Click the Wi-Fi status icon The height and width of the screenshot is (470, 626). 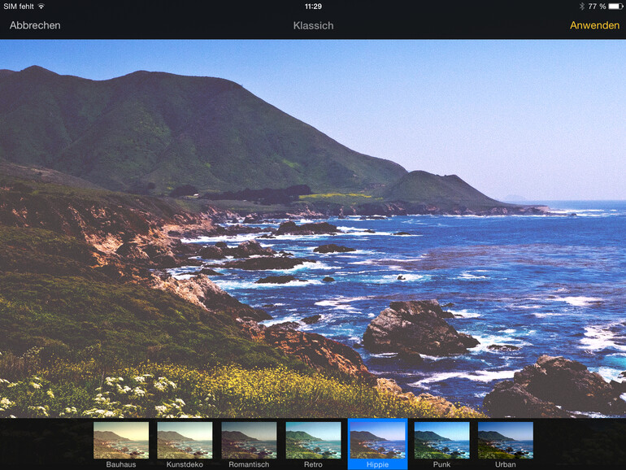[x=41, y=6]
